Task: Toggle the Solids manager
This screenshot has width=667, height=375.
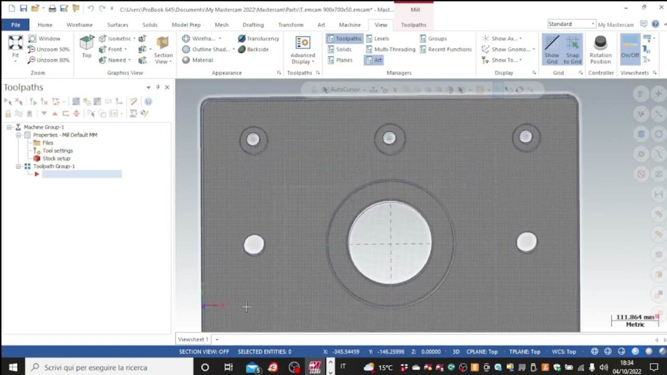Action: pos(339,49)
